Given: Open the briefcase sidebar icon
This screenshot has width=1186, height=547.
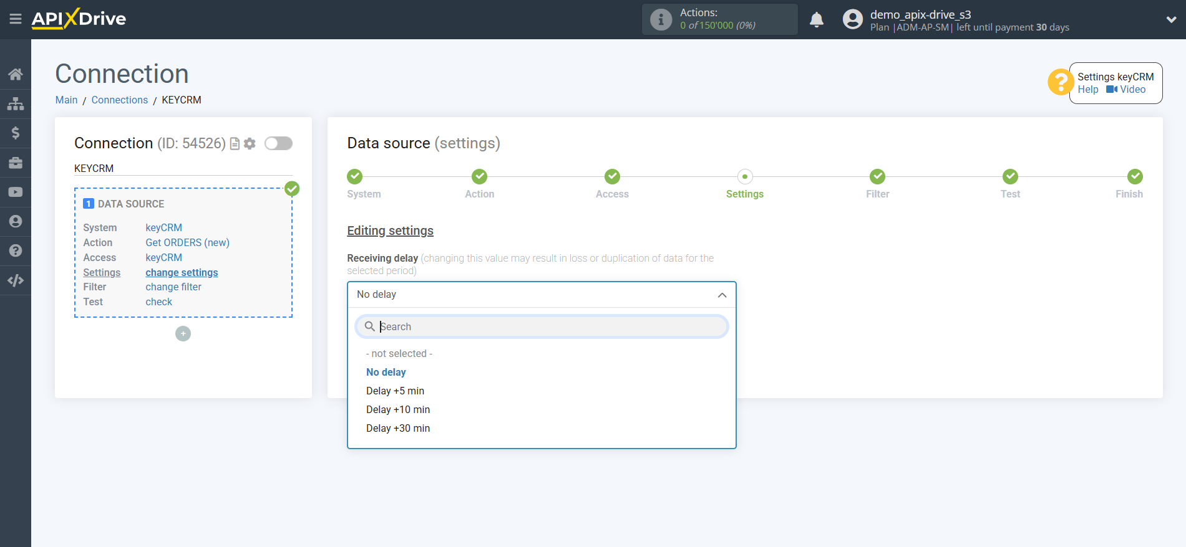Looking at the screenshot, I should [16, 163].
